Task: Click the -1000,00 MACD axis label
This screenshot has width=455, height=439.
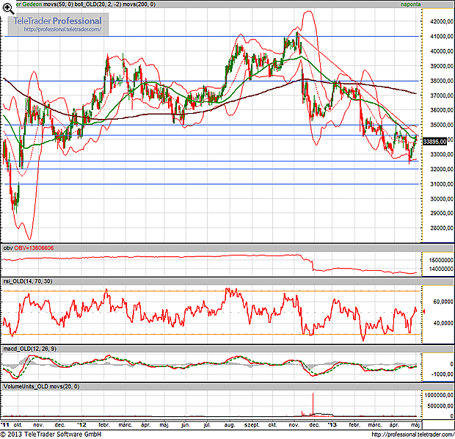Action: (443, 374)
